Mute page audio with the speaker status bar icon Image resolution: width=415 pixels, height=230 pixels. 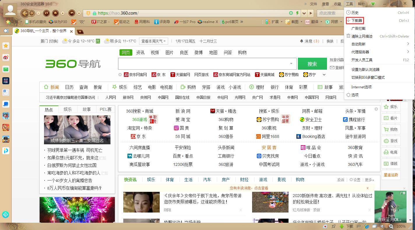click(x=382, y=227)
